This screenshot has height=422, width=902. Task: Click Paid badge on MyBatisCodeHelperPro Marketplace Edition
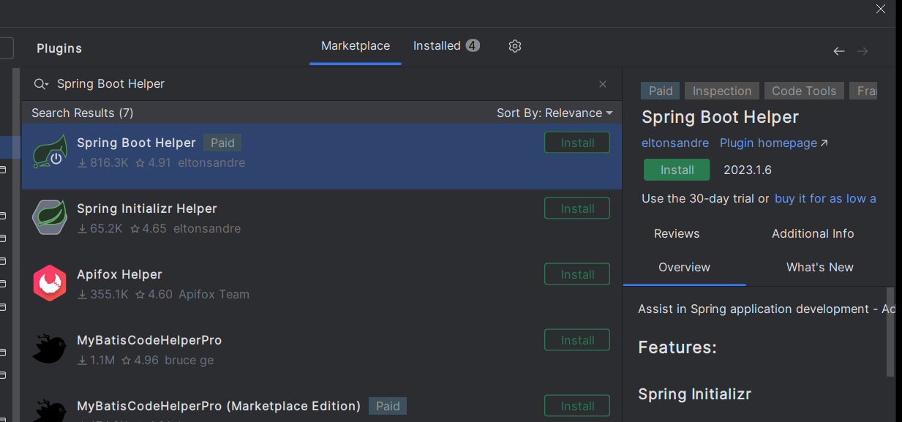(x=388, y=406)
